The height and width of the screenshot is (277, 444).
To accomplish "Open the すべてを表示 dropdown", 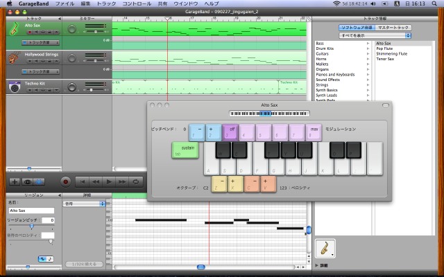I will pos(375,35).
